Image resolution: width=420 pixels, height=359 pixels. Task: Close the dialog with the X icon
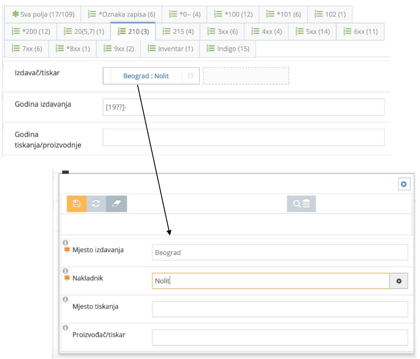click(x=404, y=184)
